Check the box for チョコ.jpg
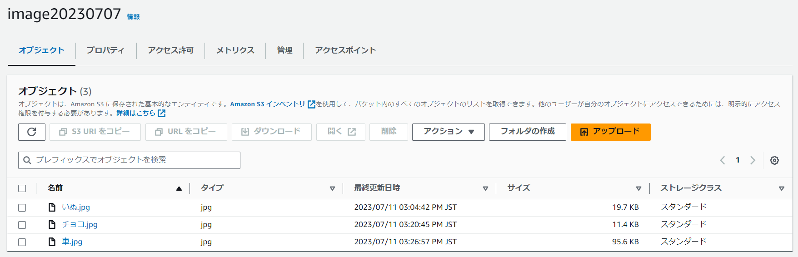The image size is (798, 257). click(22, 225)
